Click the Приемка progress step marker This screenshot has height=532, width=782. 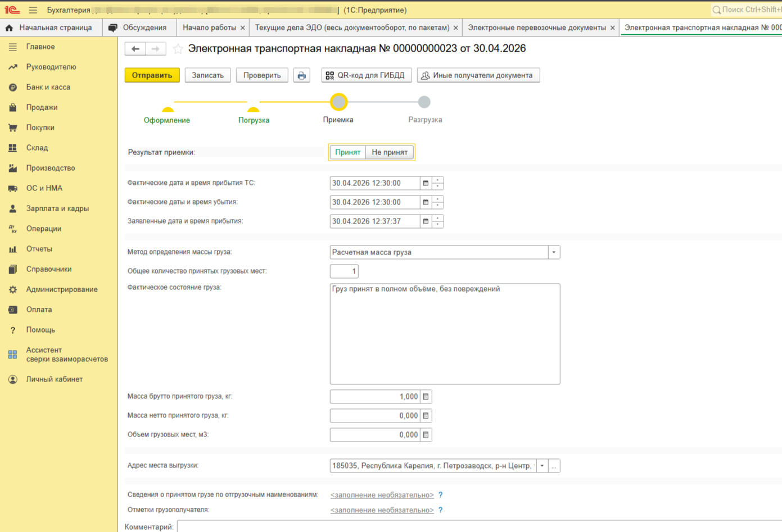[x=338, y=102]
